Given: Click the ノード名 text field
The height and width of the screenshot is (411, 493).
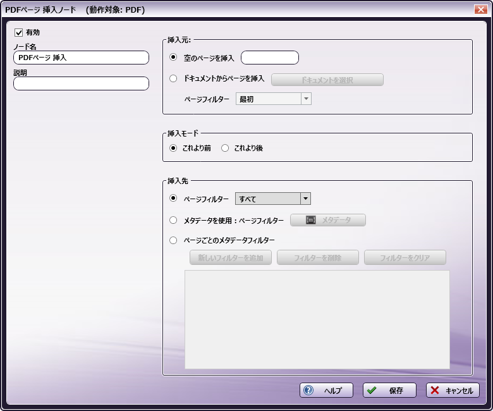Looking at the screenshot, I should click(x=81, y=58).
